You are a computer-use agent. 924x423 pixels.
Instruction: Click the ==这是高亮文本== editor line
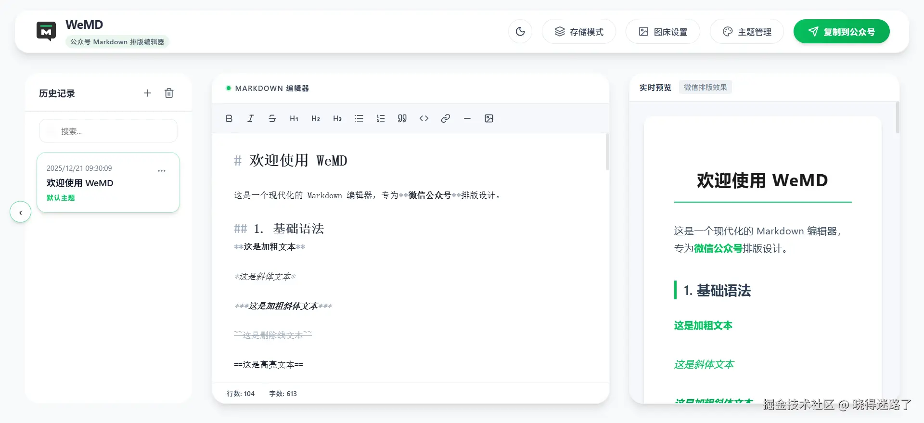click(269, 365)
